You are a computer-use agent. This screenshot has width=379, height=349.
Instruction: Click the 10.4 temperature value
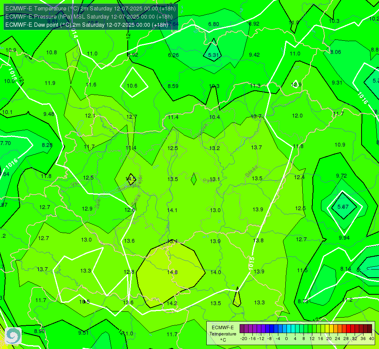214,117
